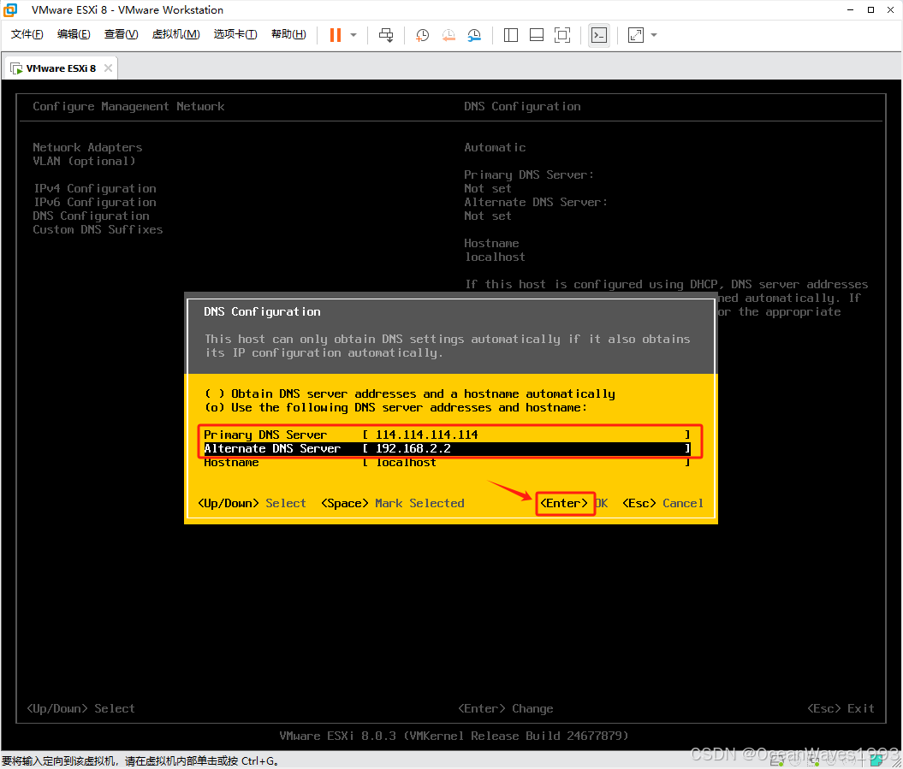Click the Enter Change text at bottom
This screenshot has height=769, width=903.
click(x=506, y=708)
